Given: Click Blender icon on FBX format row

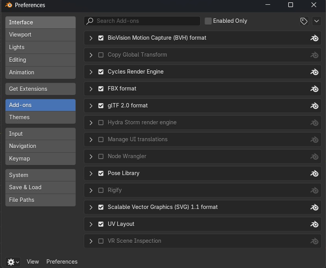Looking at the screenshot, I should point(314,89).
